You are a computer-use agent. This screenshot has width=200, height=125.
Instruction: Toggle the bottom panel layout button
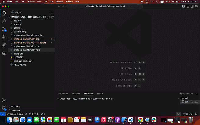point(187,6)
